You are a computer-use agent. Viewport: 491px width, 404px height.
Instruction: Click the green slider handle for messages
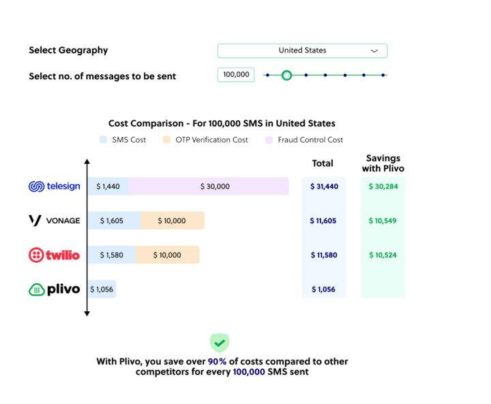[286, 75]
